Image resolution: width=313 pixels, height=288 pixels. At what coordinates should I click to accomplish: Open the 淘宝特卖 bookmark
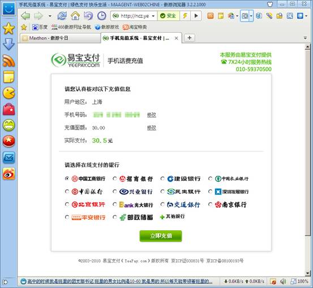coord(135,27)
